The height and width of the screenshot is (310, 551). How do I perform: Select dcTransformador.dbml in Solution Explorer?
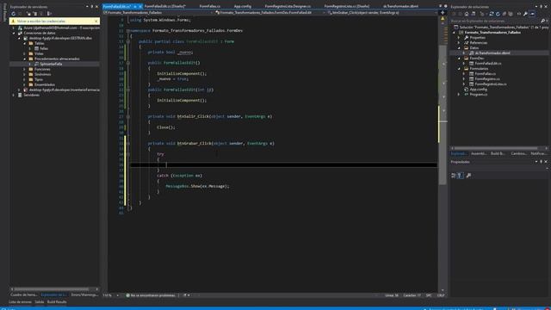492,53
